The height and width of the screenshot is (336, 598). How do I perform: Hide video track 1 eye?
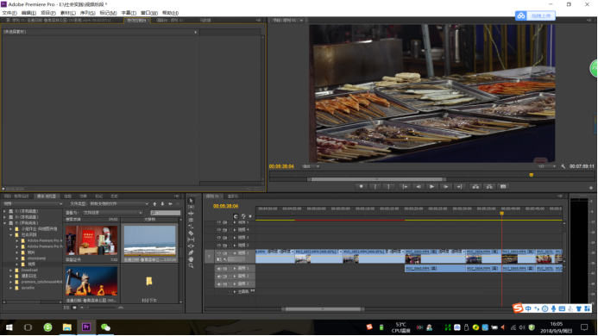coord(219,253)
